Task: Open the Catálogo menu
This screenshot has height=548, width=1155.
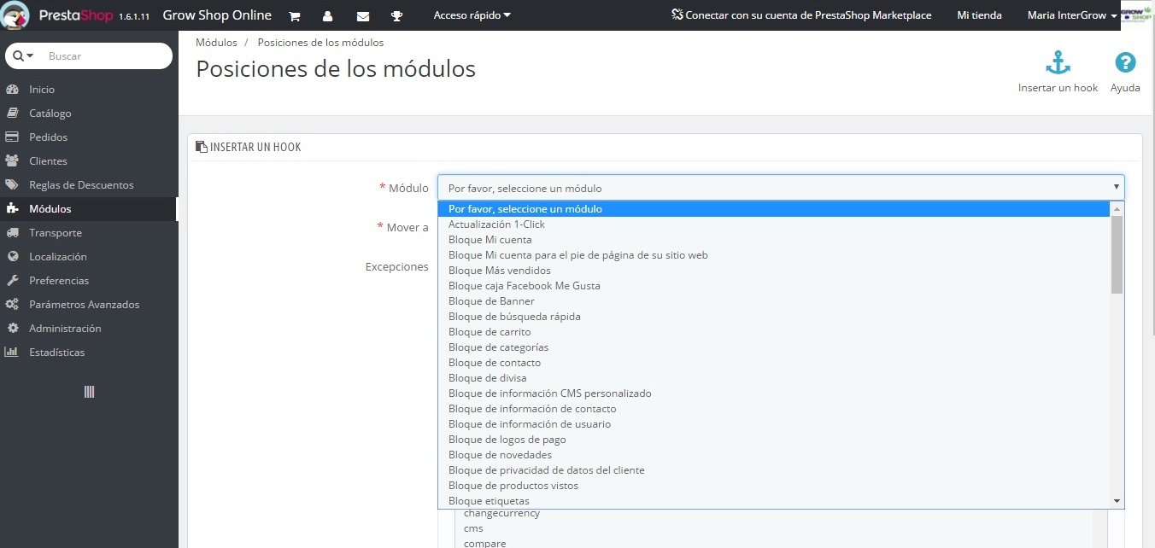Action: tap(50, 113)
